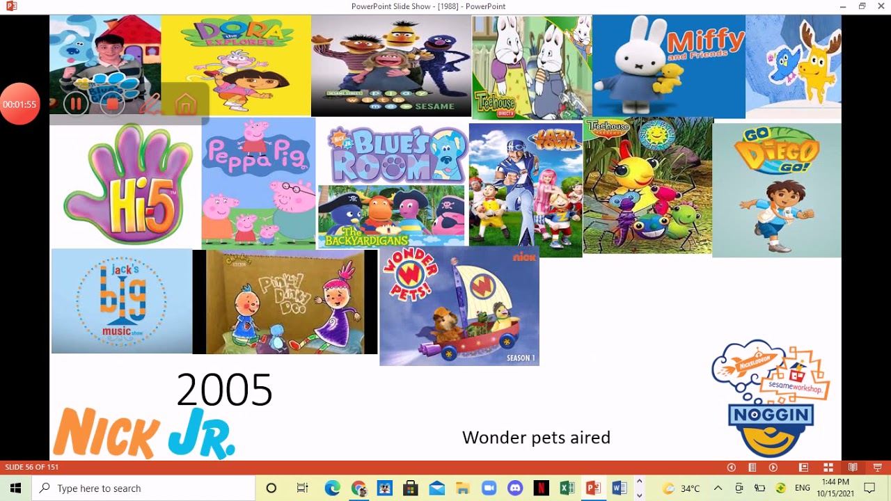Start Slide Show from status bar
Image resolution: width=891 pixels, height=501 pixels.
click(878, 468)
